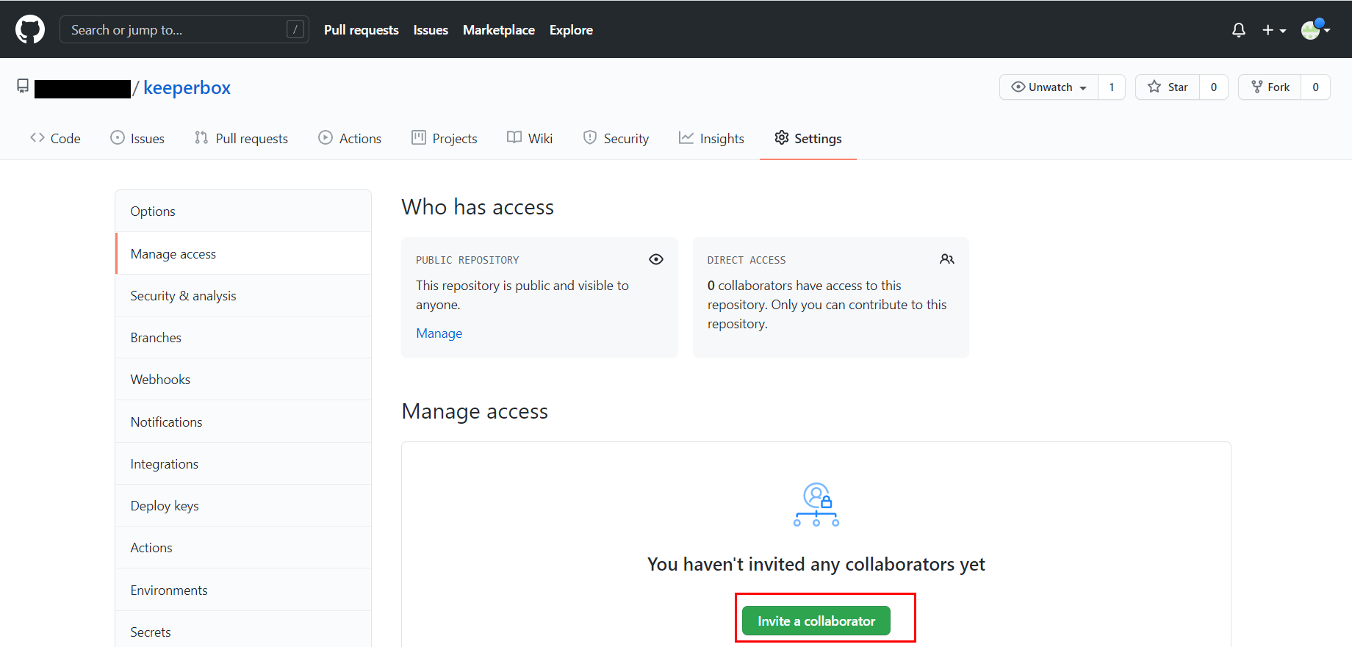
Task: Click the Fork button
Action: pos(1270,87)
